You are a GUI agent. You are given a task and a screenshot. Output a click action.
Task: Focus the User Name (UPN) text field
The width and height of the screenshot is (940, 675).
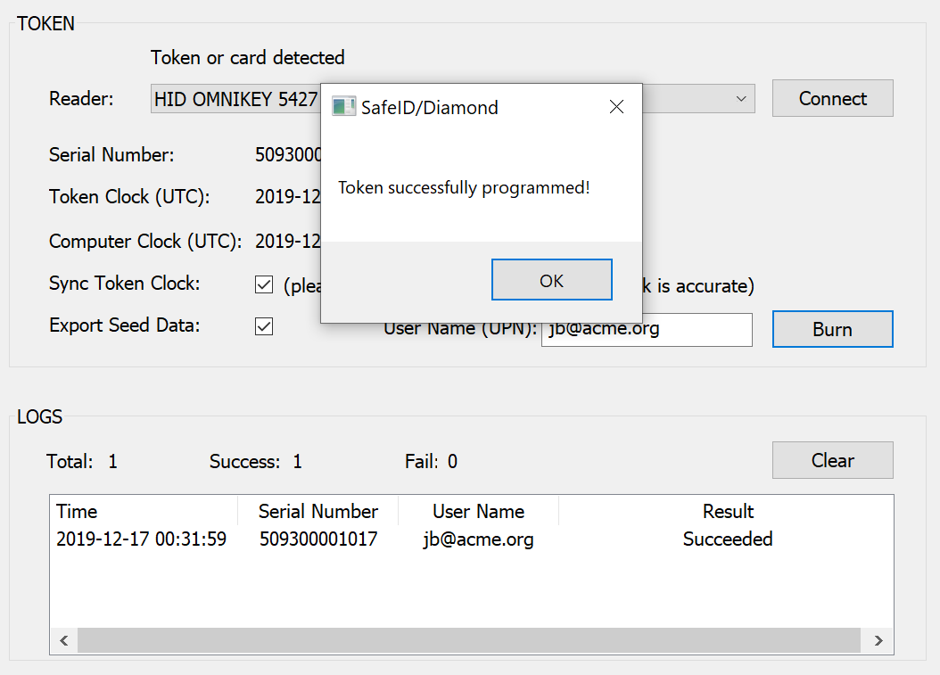(646, 329)
